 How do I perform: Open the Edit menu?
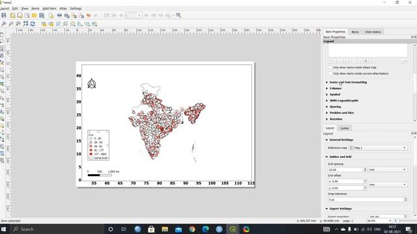click(x=15, y=8)
